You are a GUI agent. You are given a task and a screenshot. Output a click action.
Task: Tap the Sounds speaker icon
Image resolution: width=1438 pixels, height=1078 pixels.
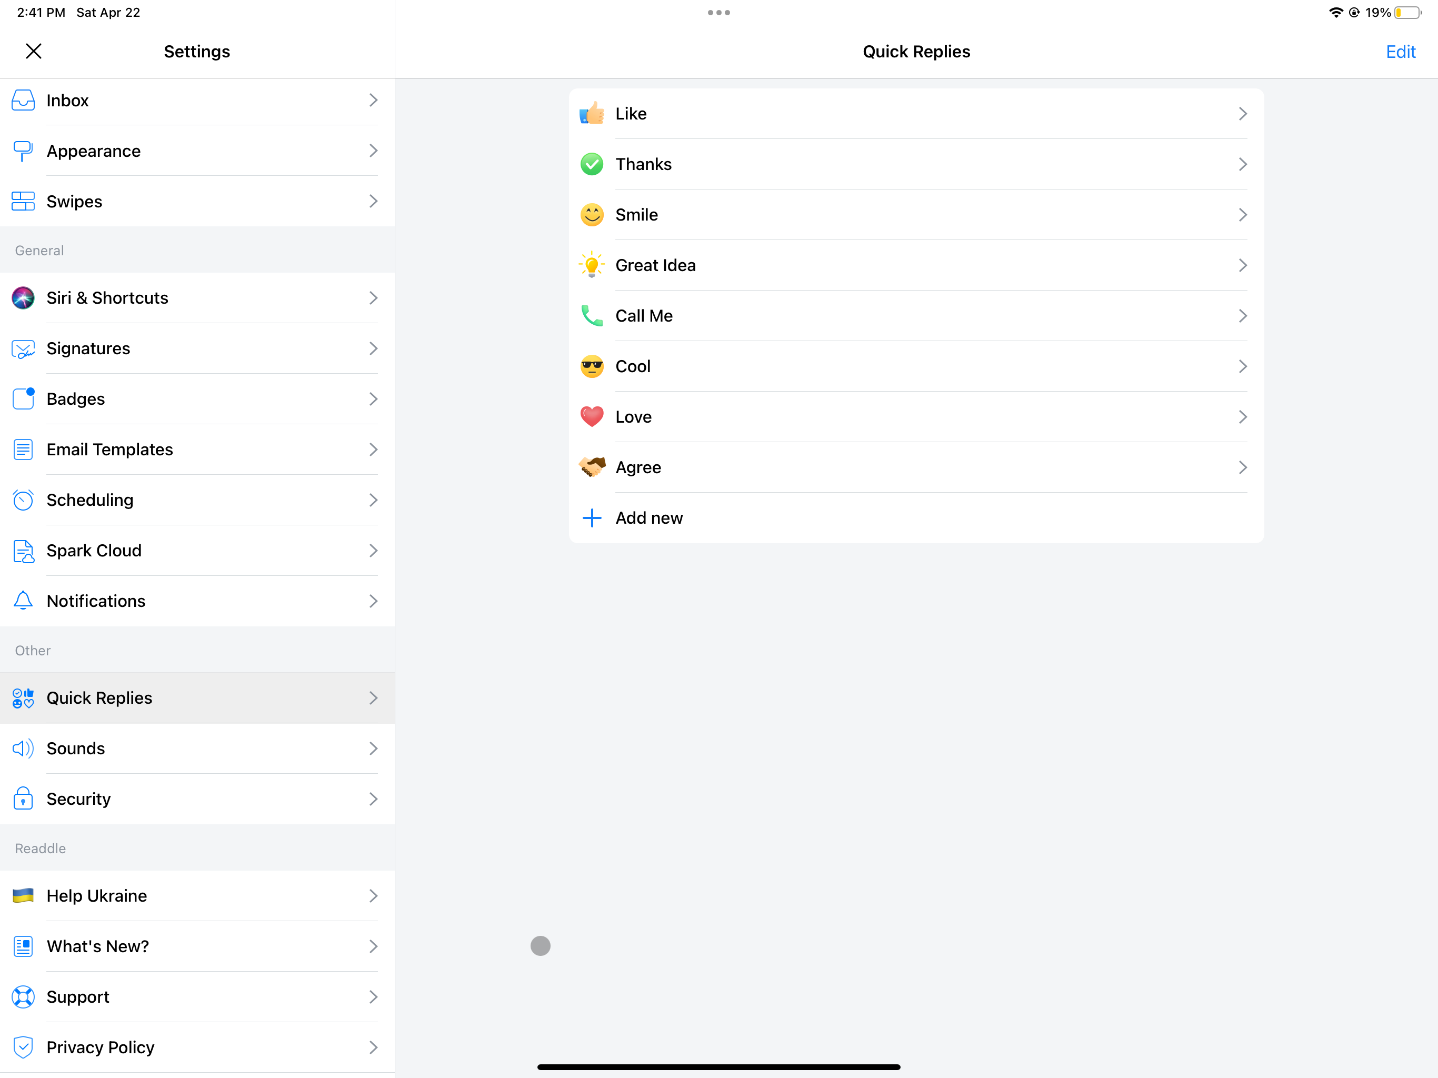pos(23,748)
